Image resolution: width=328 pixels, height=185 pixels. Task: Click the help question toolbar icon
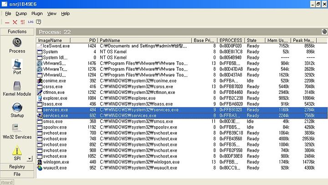pos(38,22)
